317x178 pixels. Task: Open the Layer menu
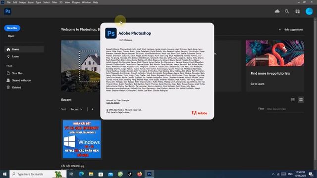point(31,2)
